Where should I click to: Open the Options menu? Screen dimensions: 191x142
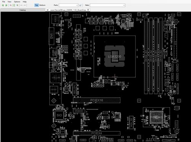[x=17, y=2]
